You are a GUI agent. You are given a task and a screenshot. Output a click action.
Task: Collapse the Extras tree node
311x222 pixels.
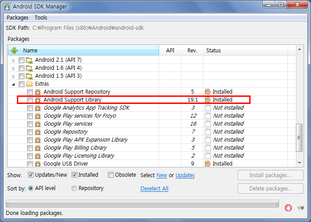13,84
